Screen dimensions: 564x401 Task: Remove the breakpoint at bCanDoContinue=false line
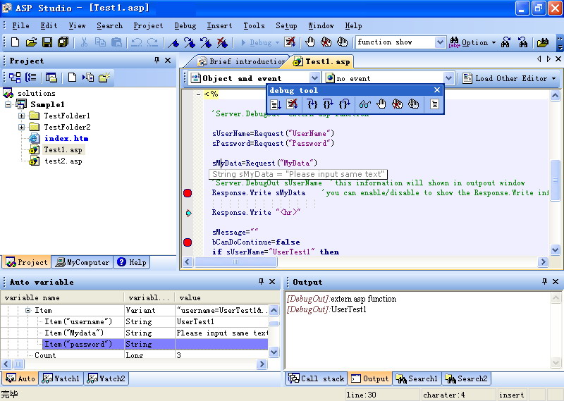point(188,242)
